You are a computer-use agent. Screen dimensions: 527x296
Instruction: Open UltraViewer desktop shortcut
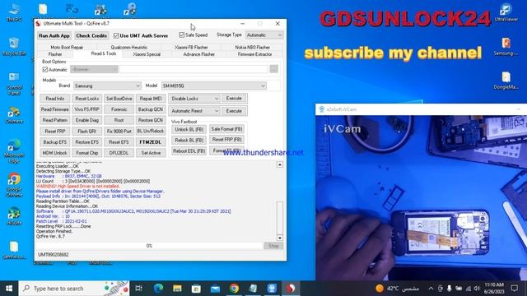506,12
